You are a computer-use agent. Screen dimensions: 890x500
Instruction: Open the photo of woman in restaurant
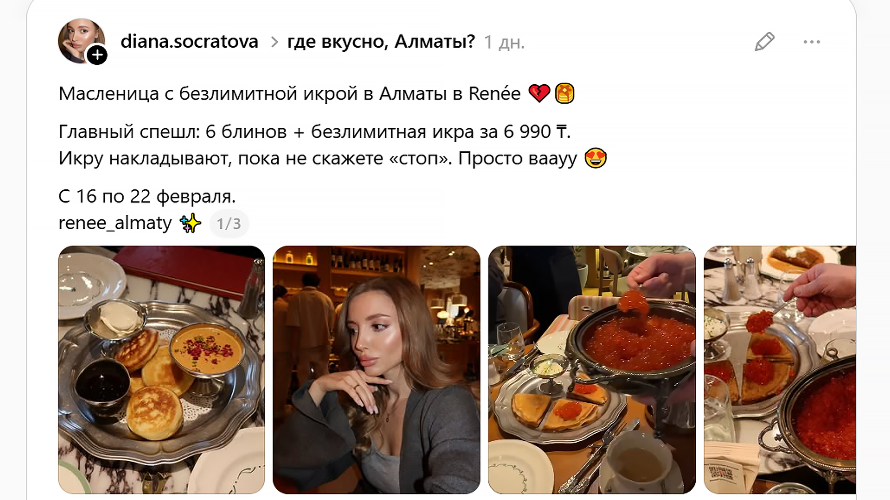pos(376,369)
